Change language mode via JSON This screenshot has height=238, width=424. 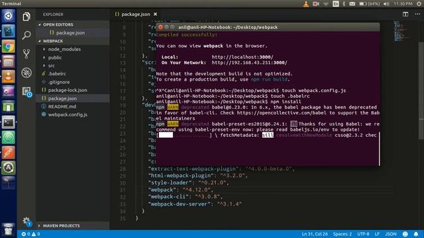tap(391, 234)
